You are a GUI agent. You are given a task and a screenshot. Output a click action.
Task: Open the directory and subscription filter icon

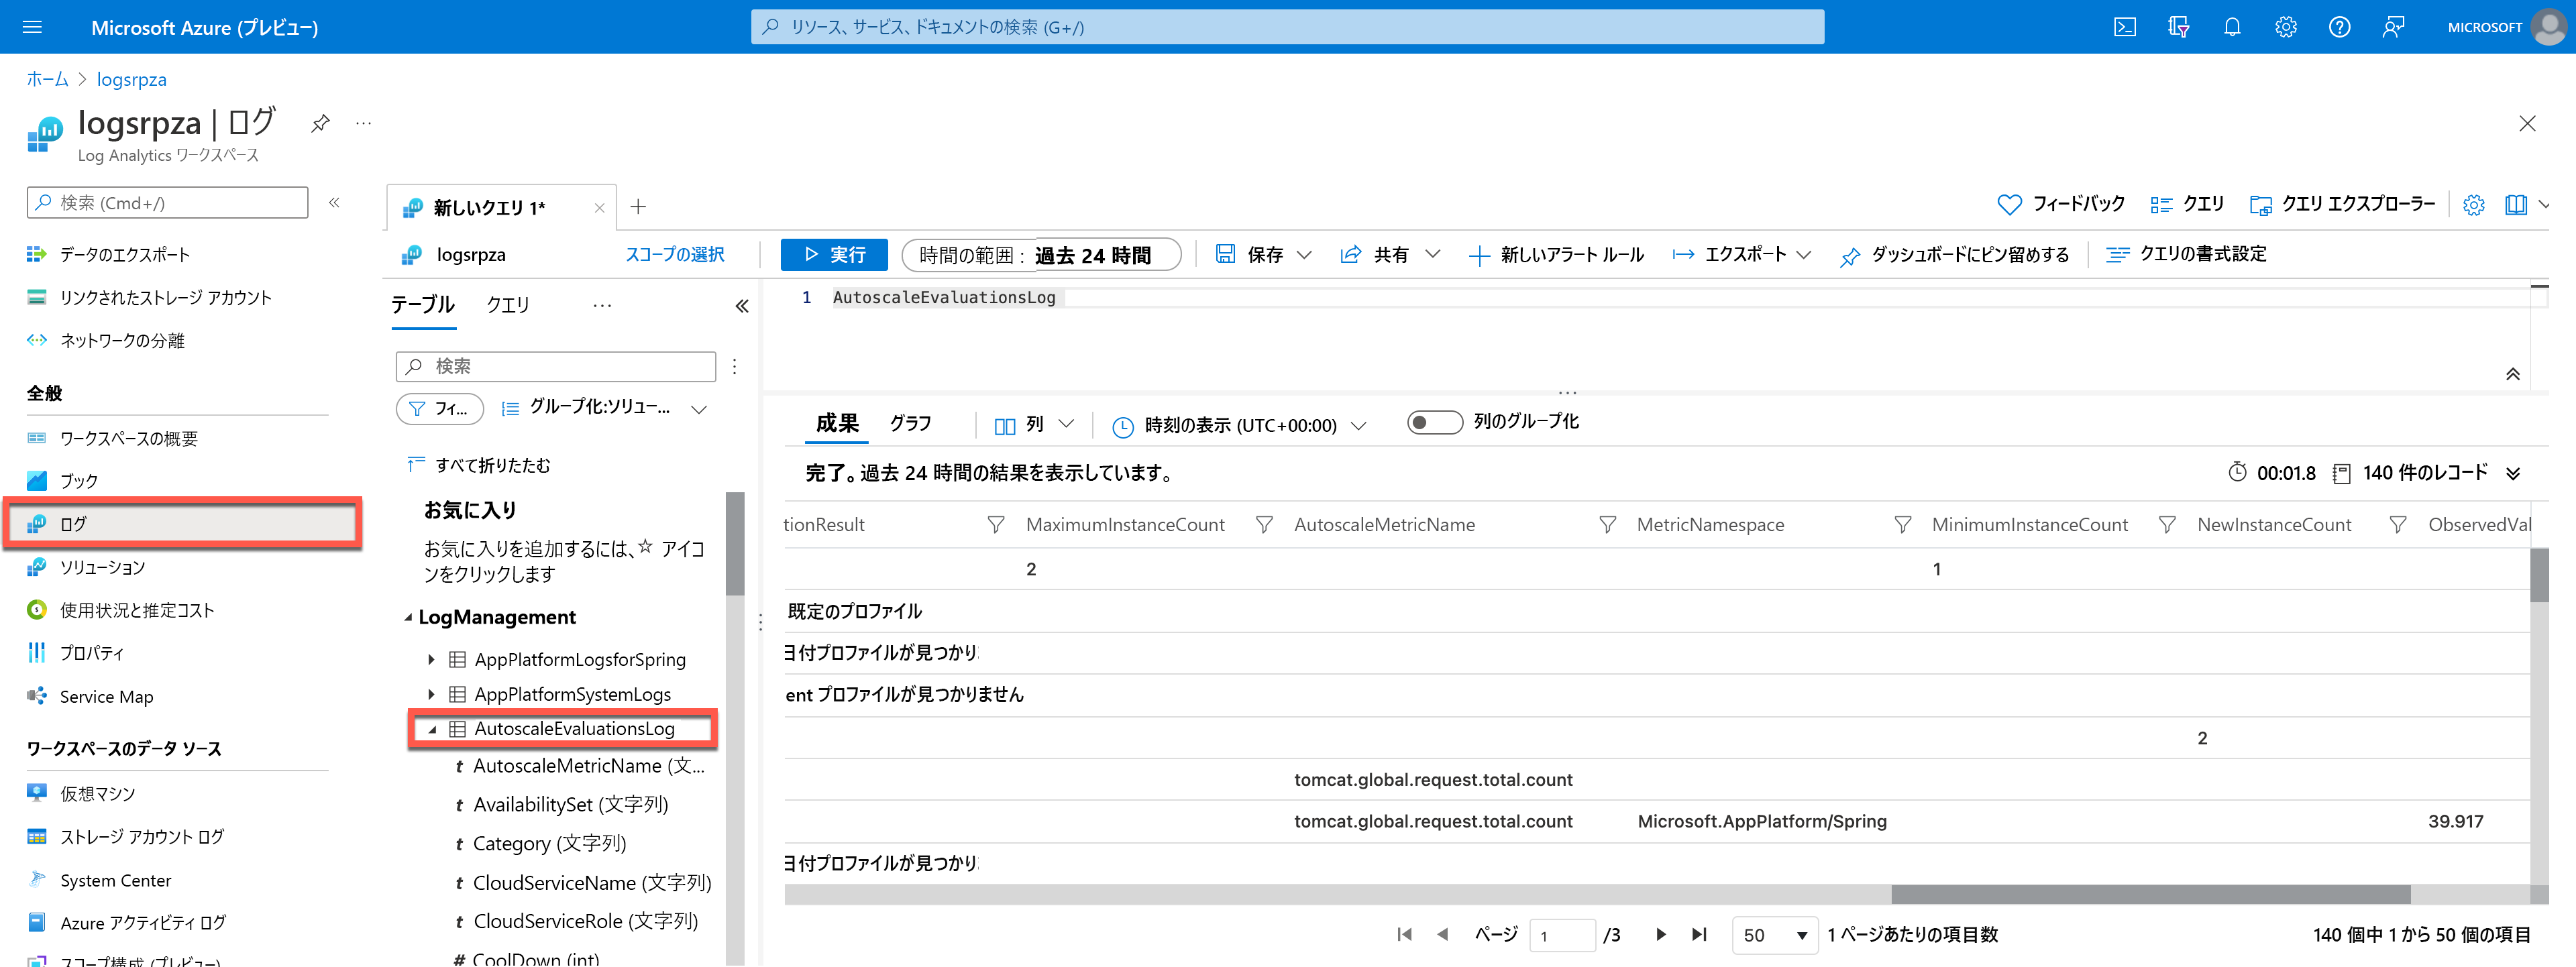[x=2179, y=27]
